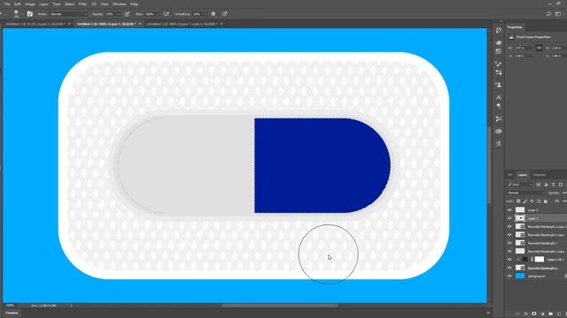Open the Paragraph panel dock icon
Viewport: 567px width, 318px height.
(x=499, y=106)
